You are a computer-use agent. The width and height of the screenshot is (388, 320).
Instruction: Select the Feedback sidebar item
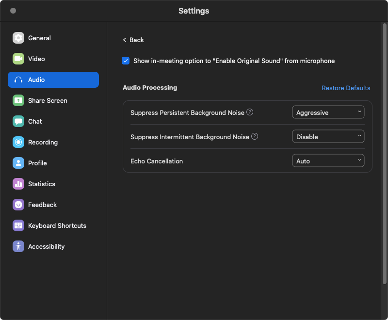tap(42, 205)
